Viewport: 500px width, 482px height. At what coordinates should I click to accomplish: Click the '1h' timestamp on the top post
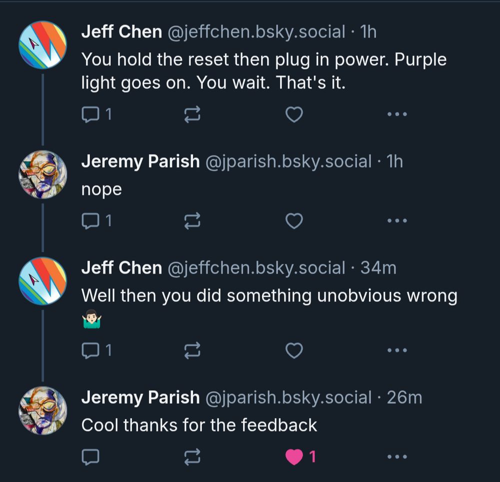pos(367,31)
